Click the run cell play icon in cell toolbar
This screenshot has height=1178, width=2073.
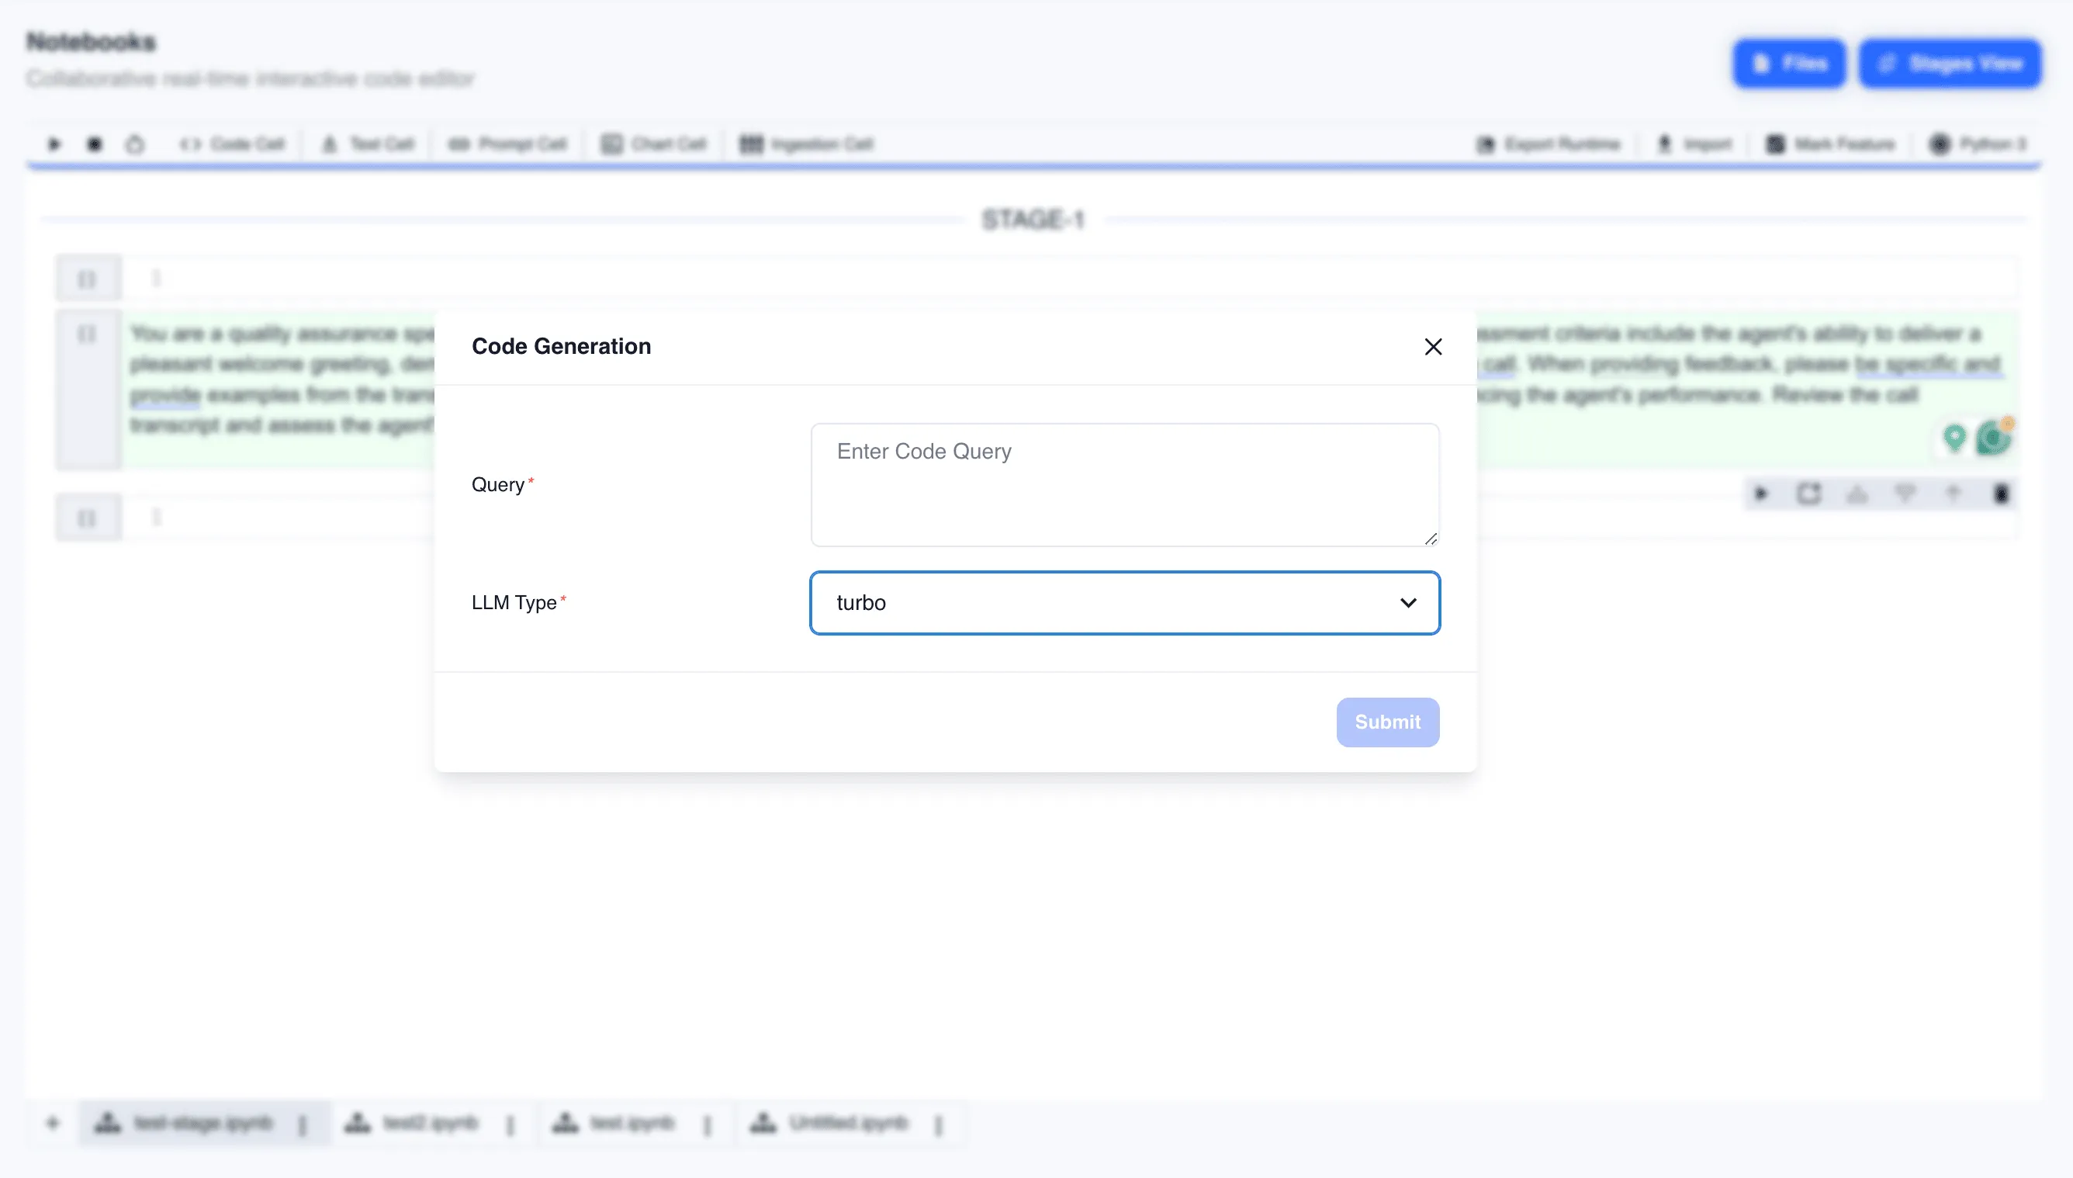click(x=1761, y=494)
